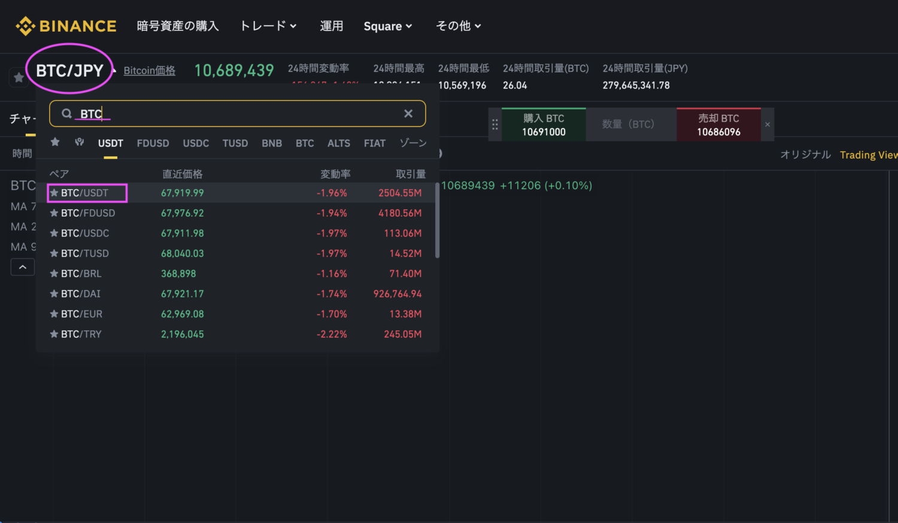
Task: Switch to the FDUSD market tab
Action: (x=153, y=144)
